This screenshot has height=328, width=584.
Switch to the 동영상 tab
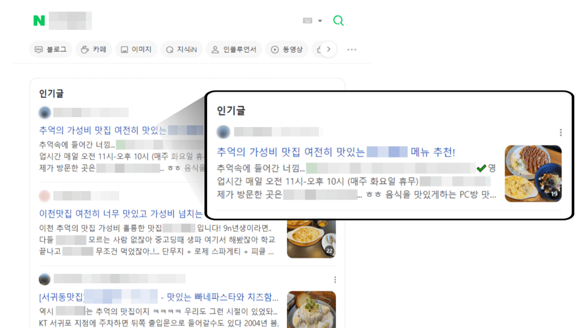click(x=287, y=49)
